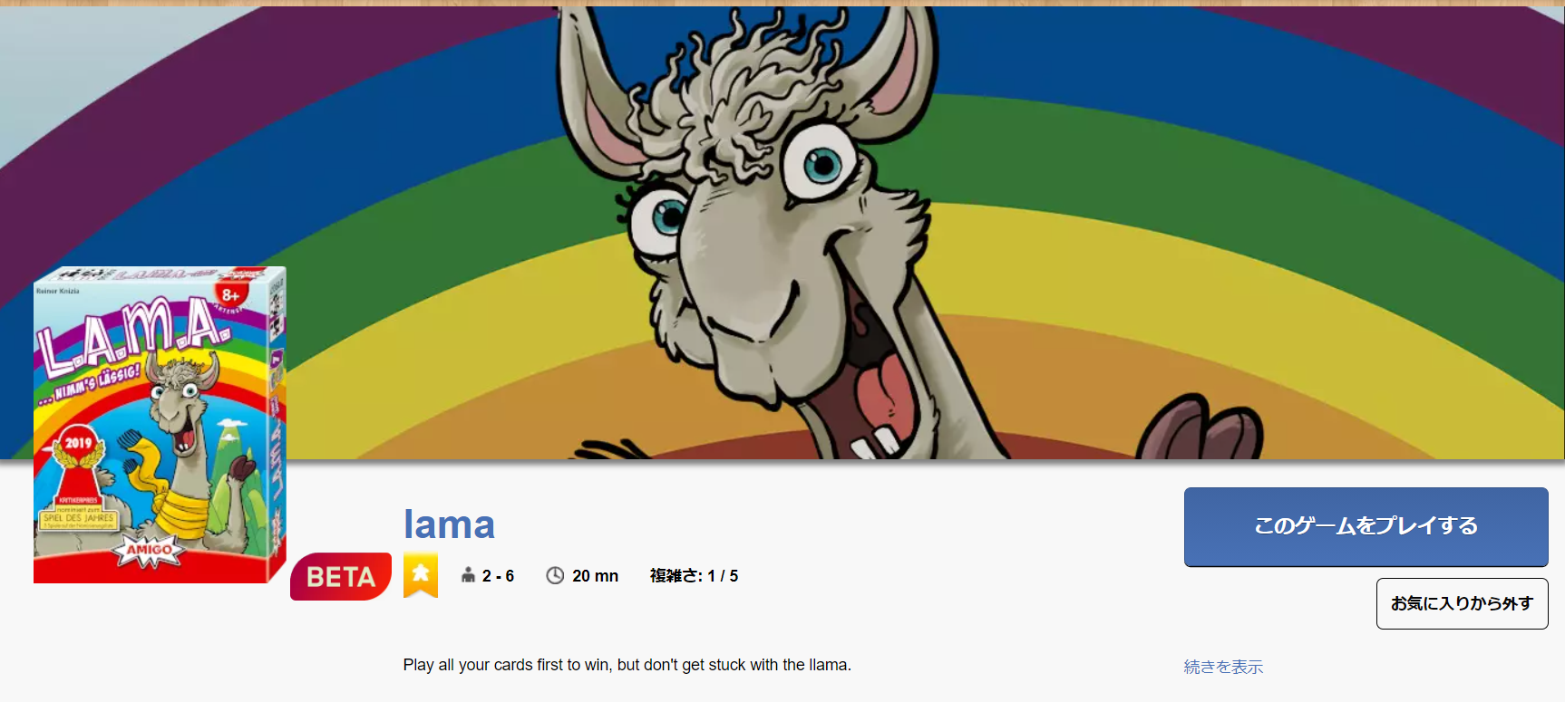Click the 2019 award badge on box

click(78, 446)
